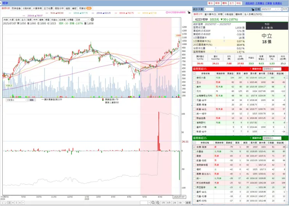The width and height of the screenshot is (289, 206).
Task: Click the 20日籌碼集中(%) value 10.4 %
Action: pyautogui.click(x=241, y=45)
